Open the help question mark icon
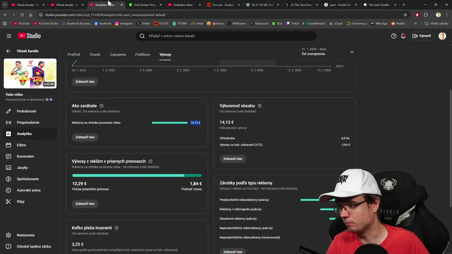 [x=394, y=36]
